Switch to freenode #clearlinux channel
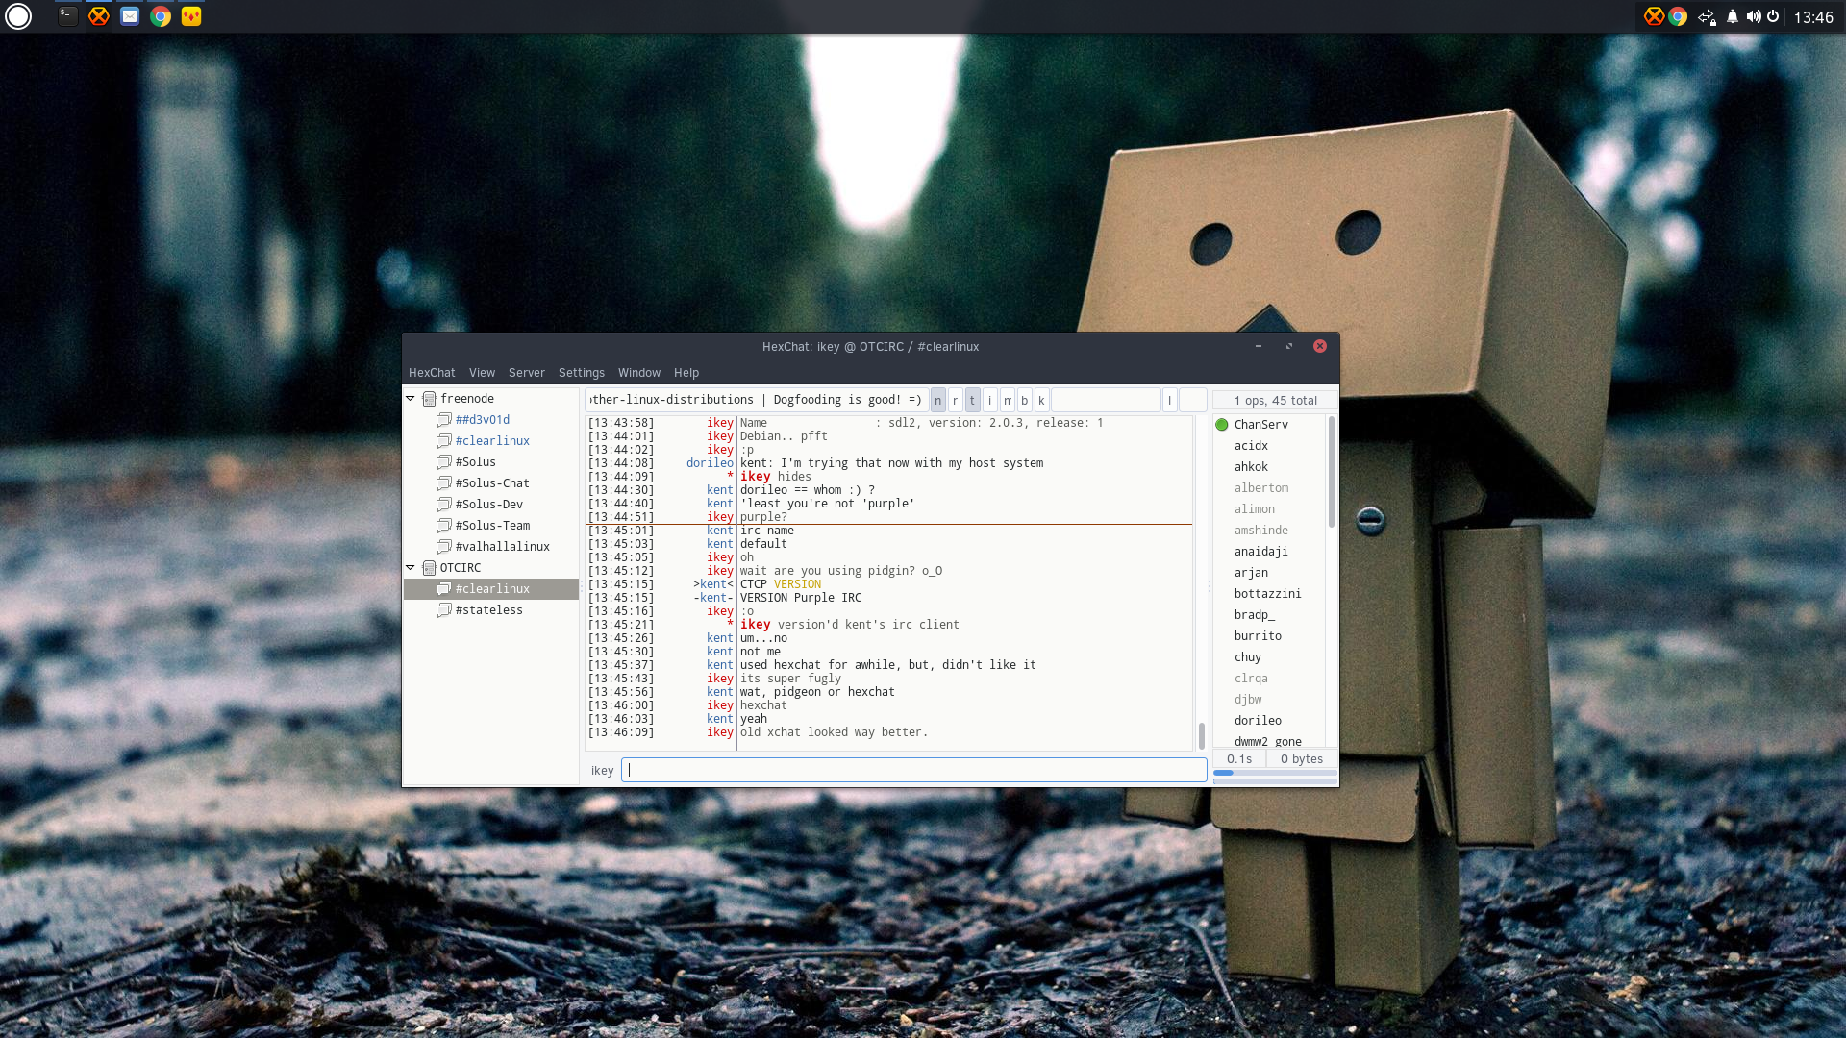This screenshot has width=1846, height=1038. (492, 441)
